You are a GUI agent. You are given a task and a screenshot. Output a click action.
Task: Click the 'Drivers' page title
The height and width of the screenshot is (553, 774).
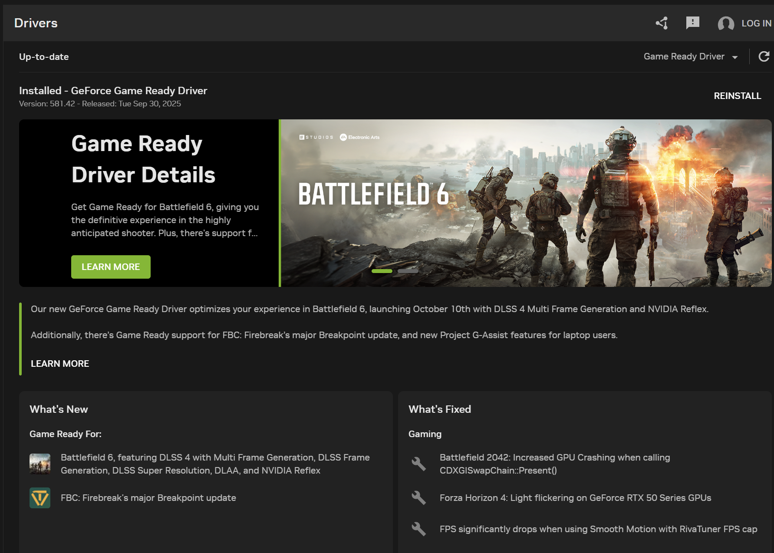click(x=36, y=23)
